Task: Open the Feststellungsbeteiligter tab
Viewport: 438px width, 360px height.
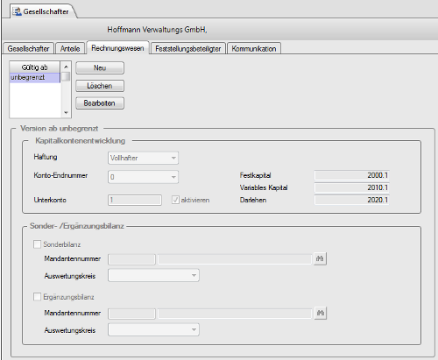Action: tap(188, 48)
